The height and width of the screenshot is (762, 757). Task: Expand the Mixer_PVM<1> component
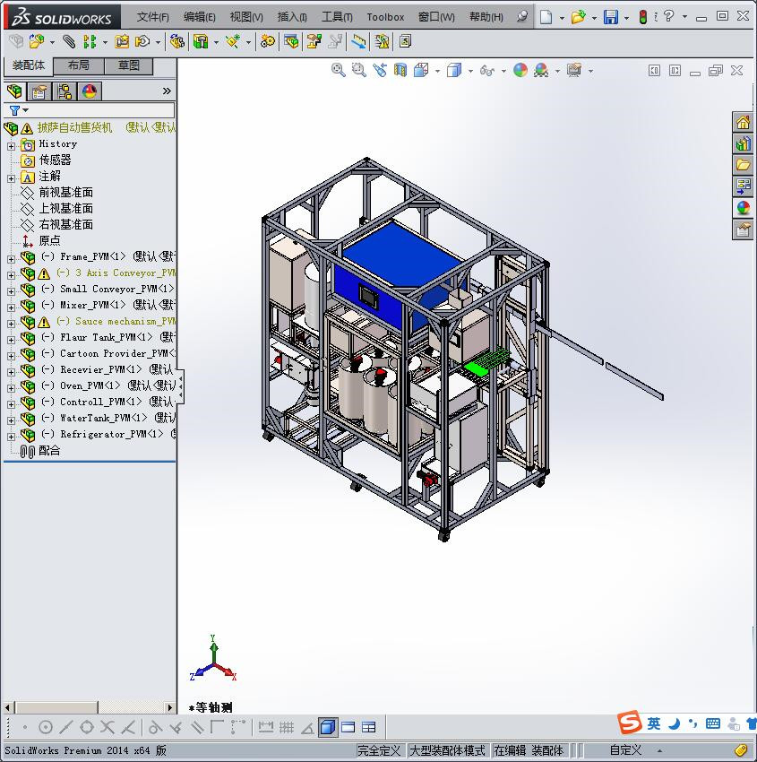11,307
